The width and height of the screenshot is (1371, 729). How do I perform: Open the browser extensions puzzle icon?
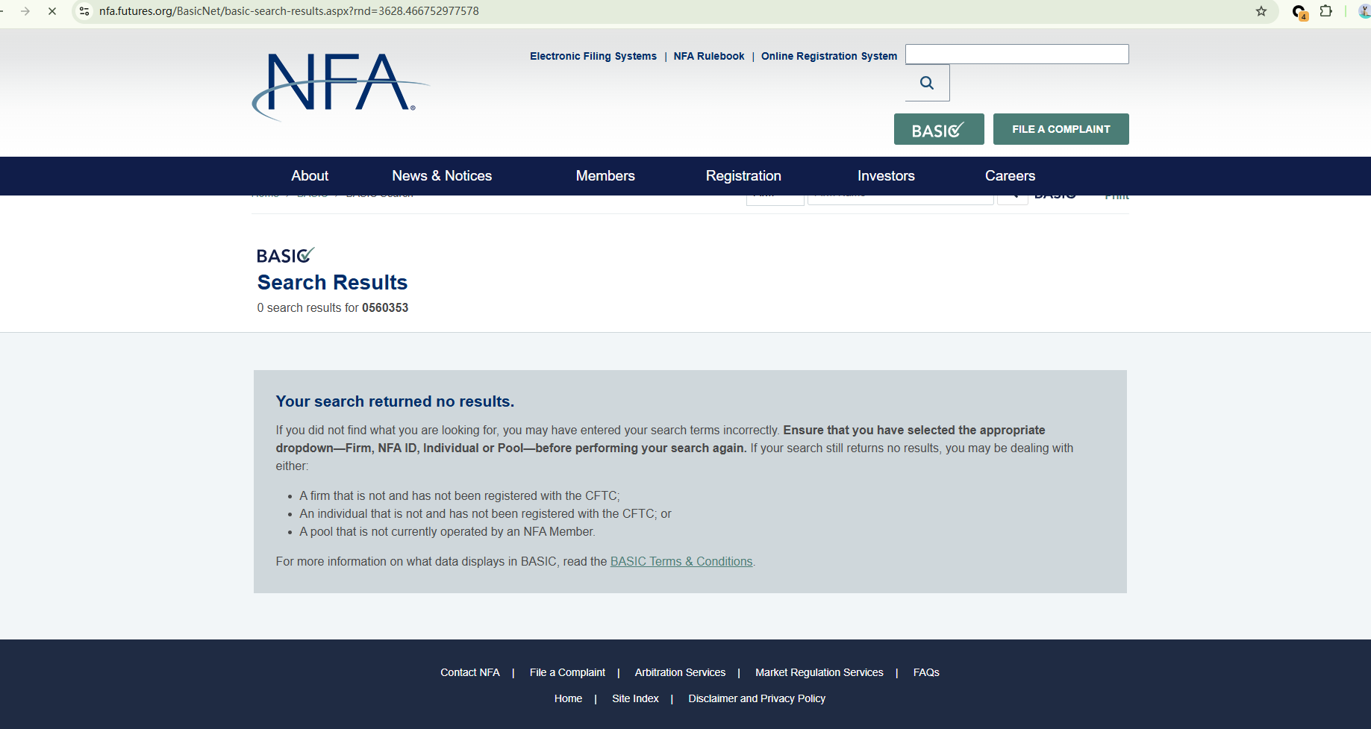pyautogui.click(x=1326, y=11)
